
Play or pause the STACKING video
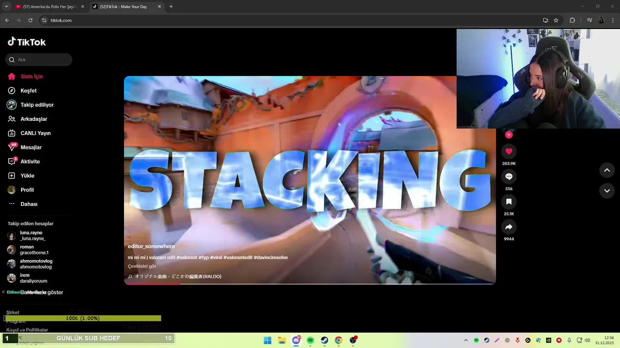tap(310, 180)
